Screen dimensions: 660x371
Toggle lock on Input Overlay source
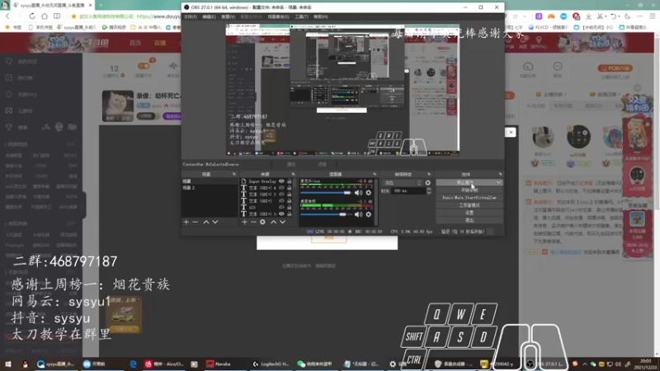[x=290, y=181]
